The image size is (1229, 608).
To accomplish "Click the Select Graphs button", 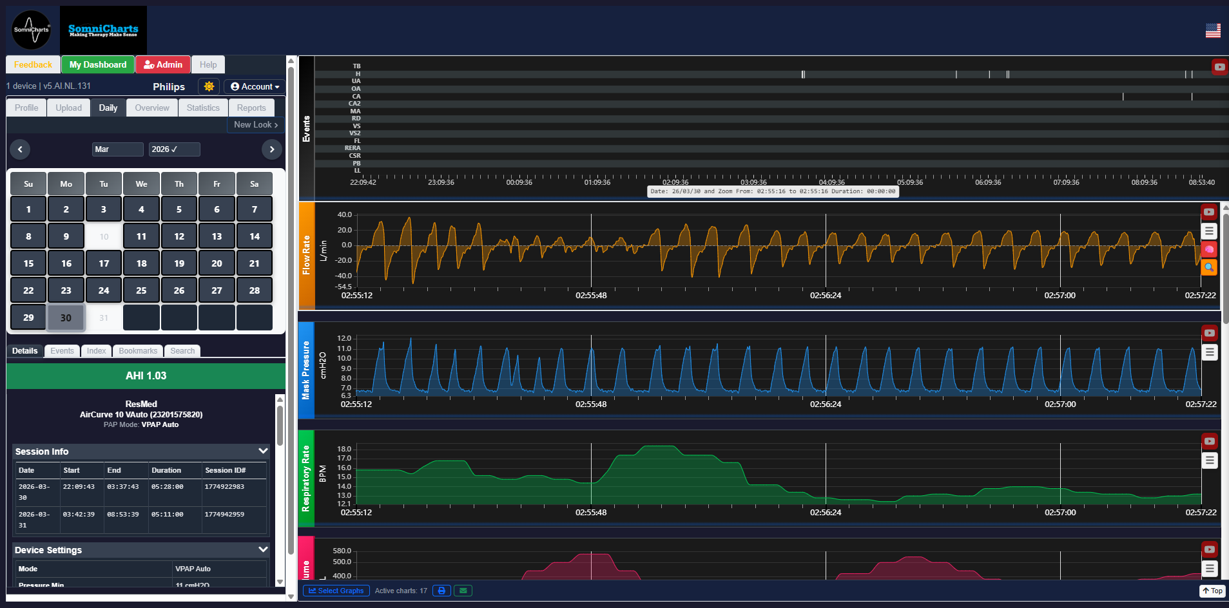I will click(x=336, y=591).
